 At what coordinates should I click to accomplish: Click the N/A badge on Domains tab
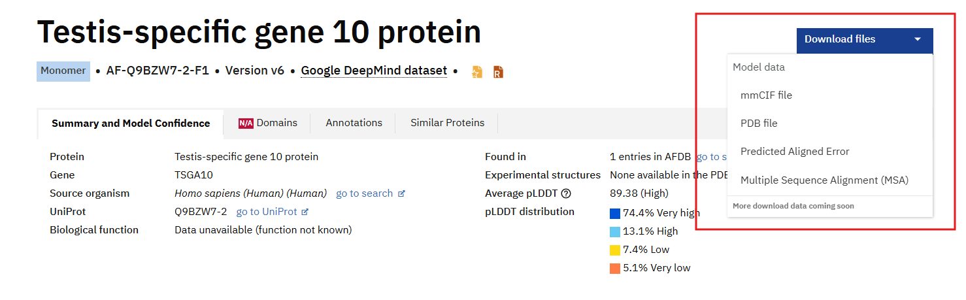point(246,123)
